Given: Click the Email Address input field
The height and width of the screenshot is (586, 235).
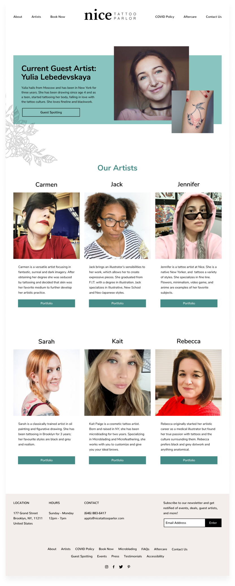Looking at the screenshot, I should coord(184,523).
